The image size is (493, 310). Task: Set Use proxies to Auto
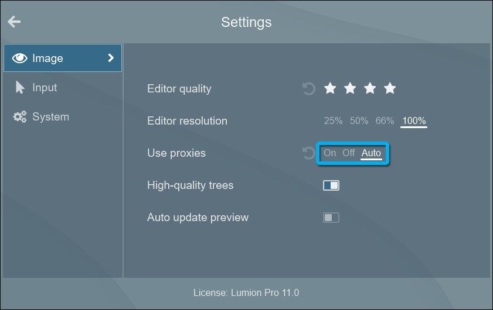(x=371, y=153)
